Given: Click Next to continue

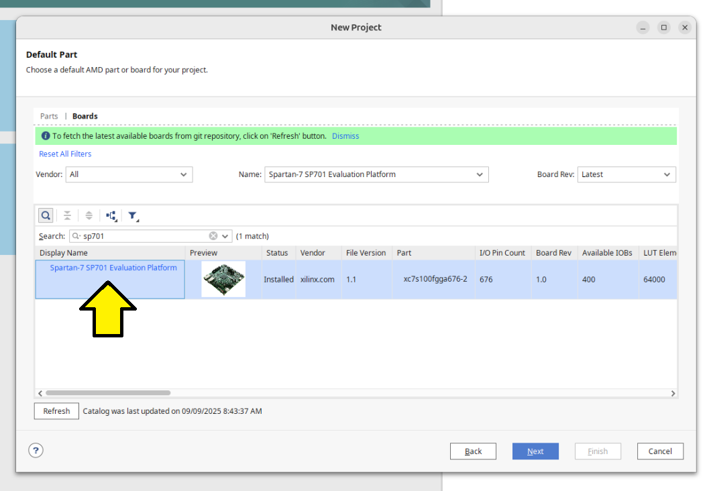Looking at the screenshot, I should click(x=535, y=451).
